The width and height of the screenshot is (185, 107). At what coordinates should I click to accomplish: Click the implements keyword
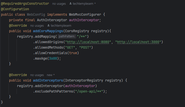57,14
